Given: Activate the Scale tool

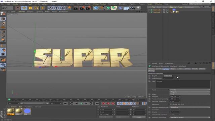Looking at the screenshot, I should (30, 8).
